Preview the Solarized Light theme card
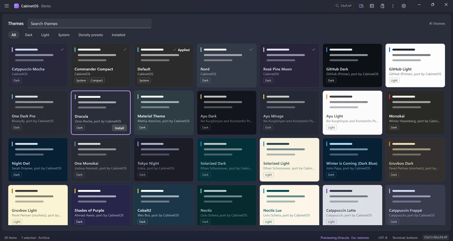Viewport: 453px width, 241px height. click(289, 160)
